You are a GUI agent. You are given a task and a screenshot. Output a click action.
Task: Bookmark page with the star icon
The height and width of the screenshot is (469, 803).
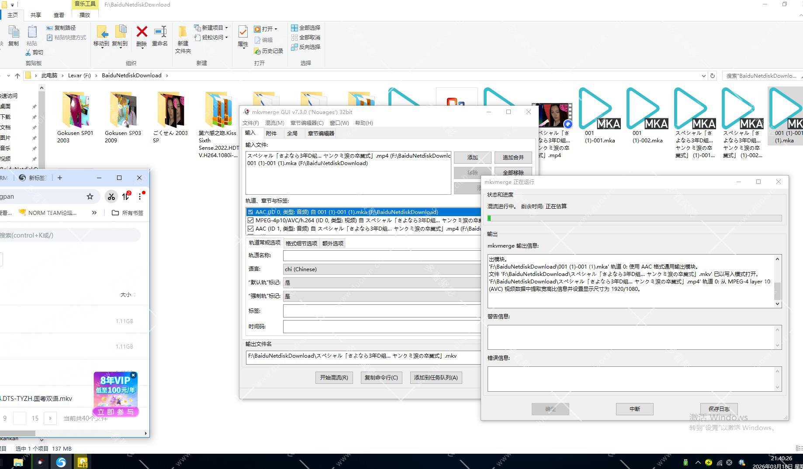pos(90,197)
